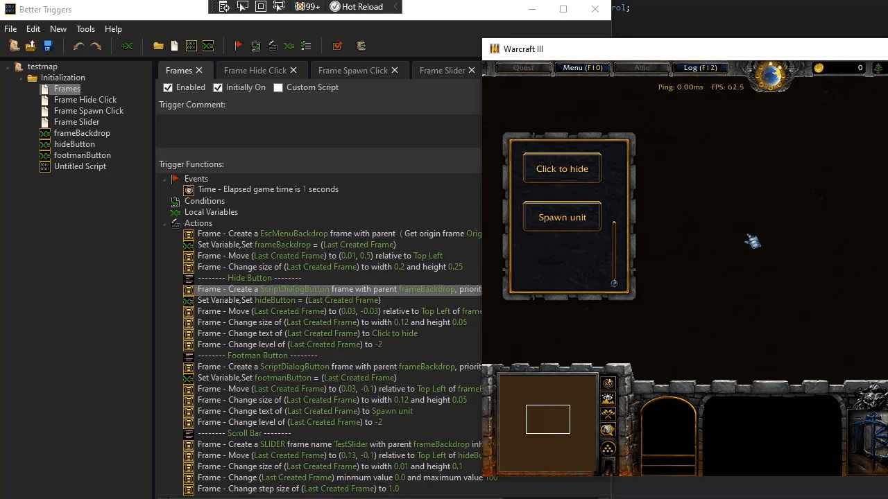Viewport: 888px width, 499px height.
Task: Click the Trigger Comment text area
Action: pyautogui.click(x=318, y=131)
